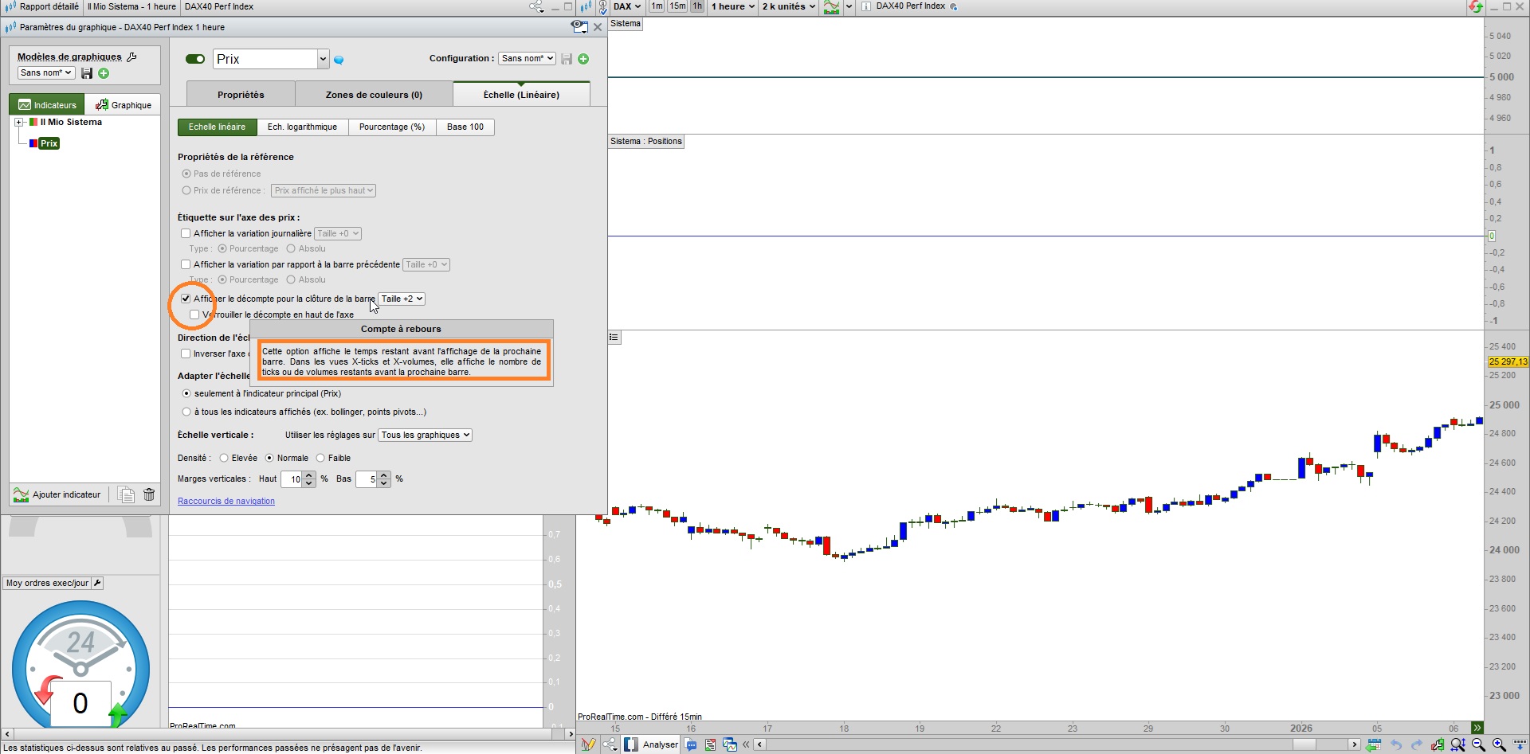Click the wrench icon beside Modèles de graphiques
Image resolution: width=1530 pixels, height=754 pixels.
tap(132, 57)
